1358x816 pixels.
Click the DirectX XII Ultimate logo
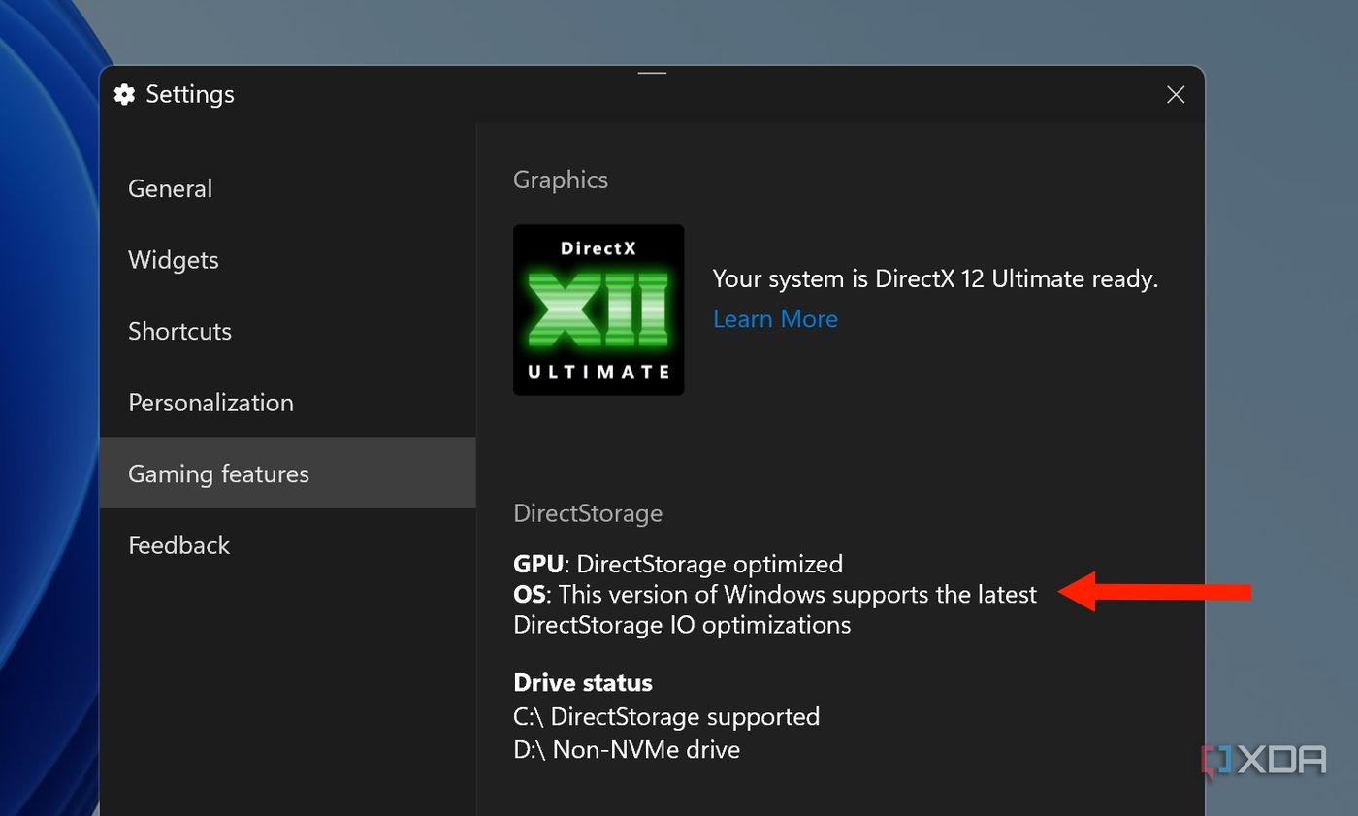(598, 310)
